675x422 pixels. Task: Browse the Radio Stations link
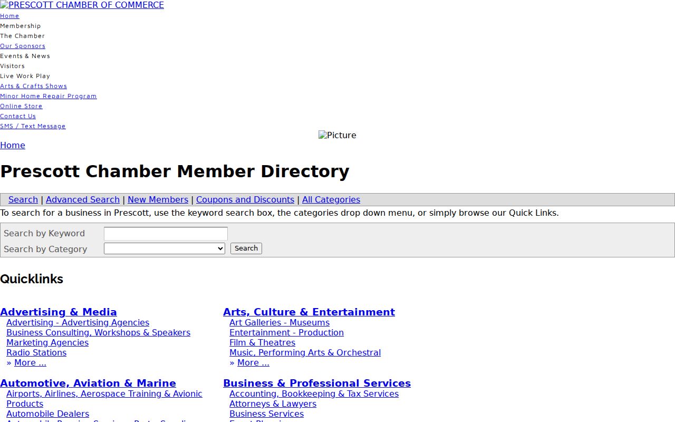36,353
